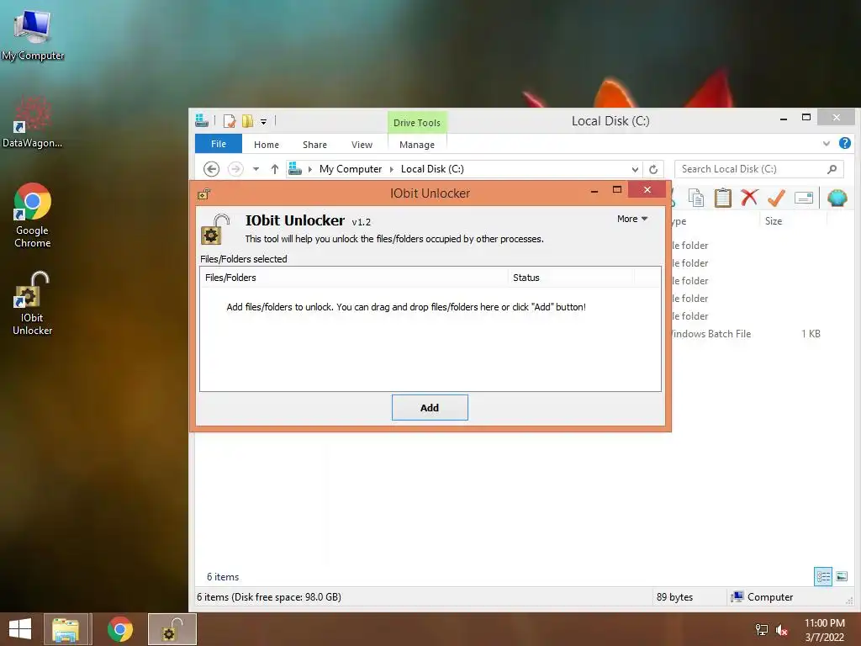The width and height of the screenshot is (861, 646).
Task: Click the Properties icon in the quick access toolbar
Action: (x=230, y=121)
